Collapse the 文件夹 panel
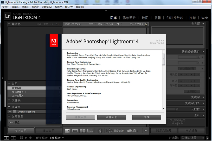Viewport: 212px width, 146px height. point(9,100)
